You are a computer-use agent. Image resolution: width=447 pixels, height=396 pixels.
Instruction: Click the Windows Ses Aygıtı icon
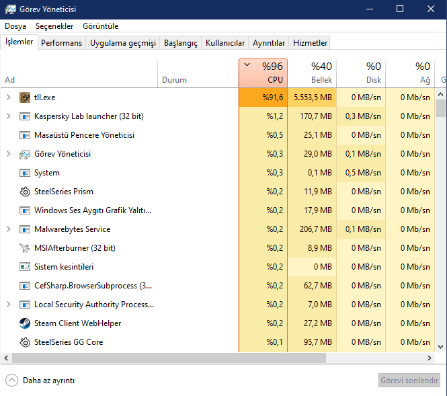click(x=25, y=210)
